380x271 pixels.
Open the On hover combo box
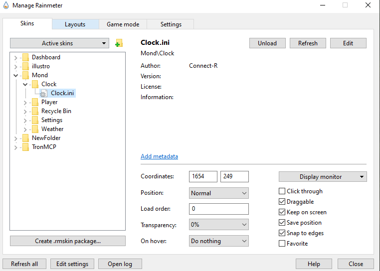point(219,241)
